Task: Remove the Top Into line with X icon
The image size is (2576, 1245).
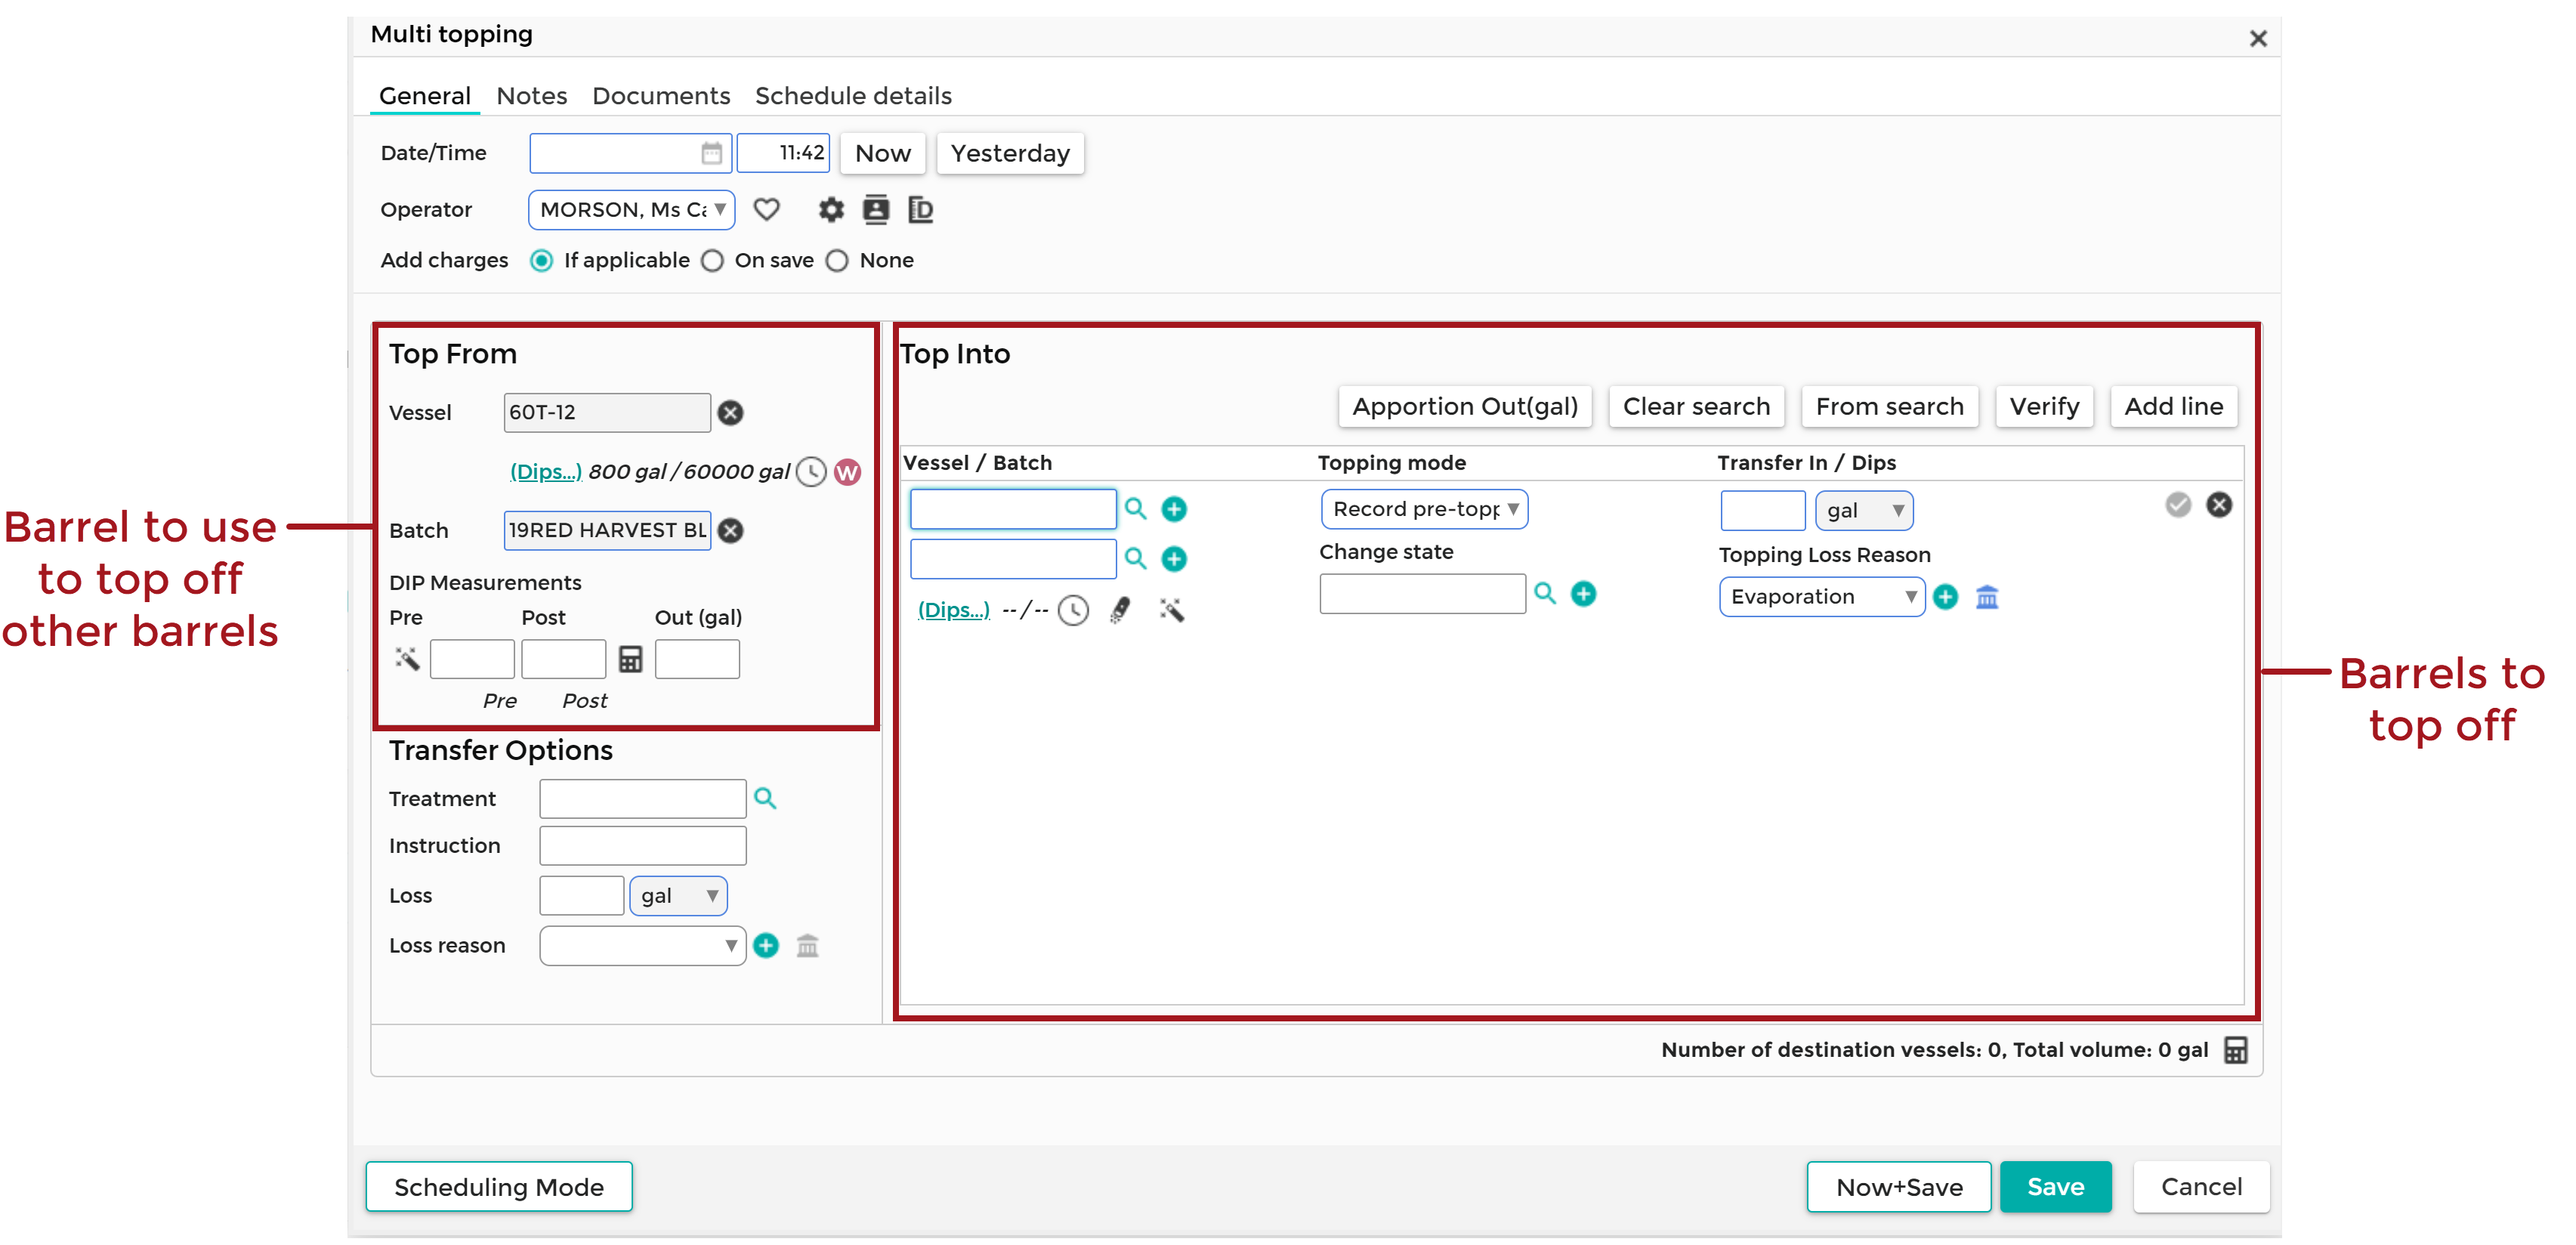Action: tap(2219, 505)
